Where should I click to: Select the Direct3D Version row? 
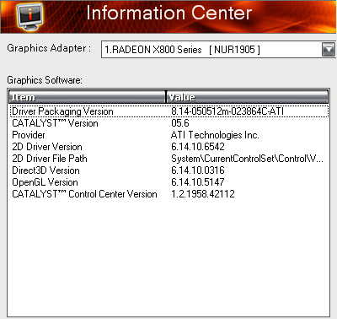coord(169,170)
